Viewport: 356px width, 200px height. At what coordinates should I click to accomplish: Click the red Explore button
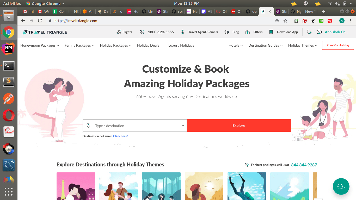click(x=239, y=126)
